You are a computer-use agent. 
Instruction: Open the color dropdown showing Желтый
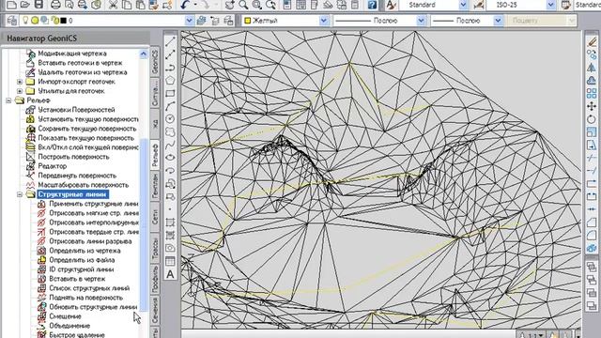[x=323, y=21]
